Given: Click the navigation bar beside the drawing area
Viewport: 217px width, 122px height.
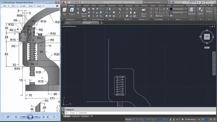Looking at the screenshot, I should tap(214, 63).
